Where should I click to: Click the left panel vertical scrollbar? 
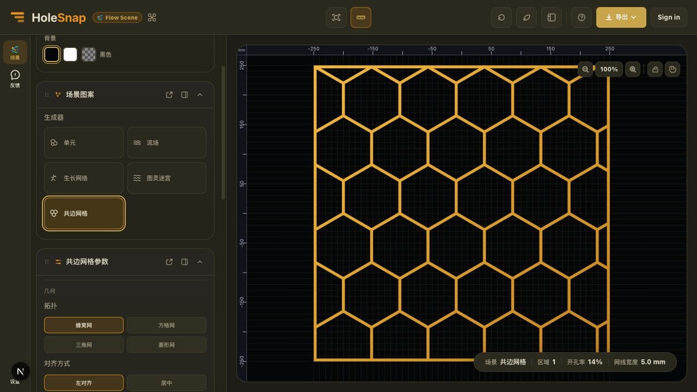pos(223,133)
